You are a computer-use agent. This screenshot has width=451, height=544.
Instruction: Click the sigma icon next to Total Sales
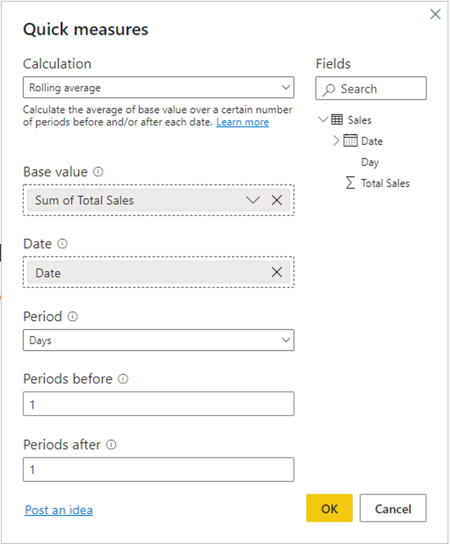coord(350,183)
